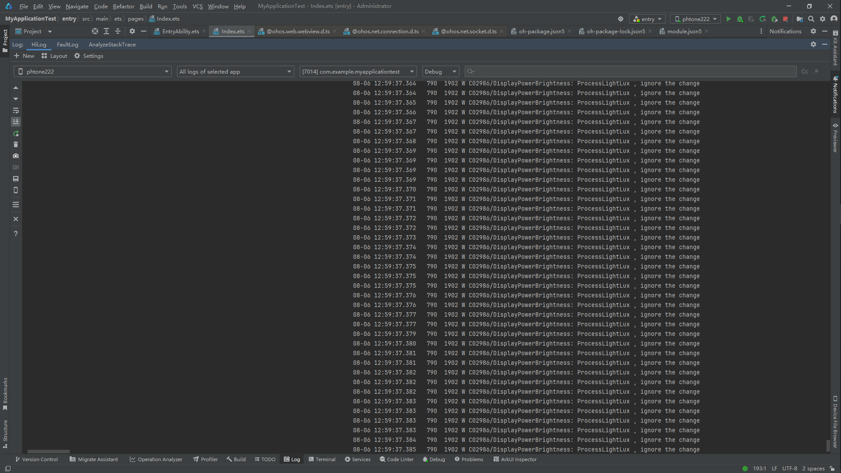Click the Layout button in log toolbar
841x473 pixels.
[x=54, y=56]
